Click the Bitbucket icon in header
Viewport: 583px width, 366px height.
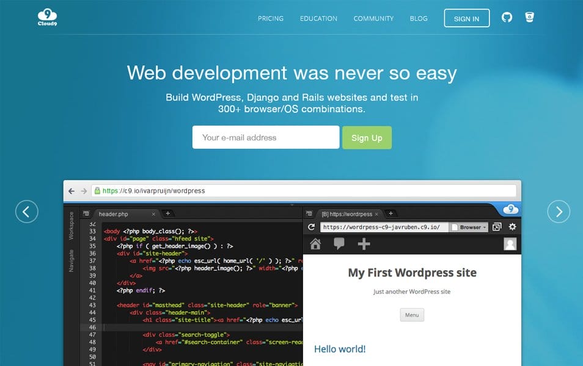(x=530, y=18)
